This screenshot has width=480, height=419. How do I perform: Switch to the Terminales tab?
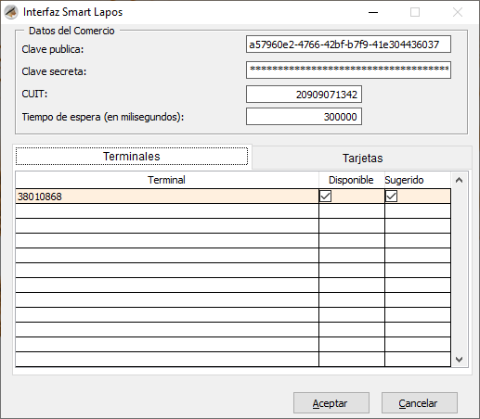132,157
